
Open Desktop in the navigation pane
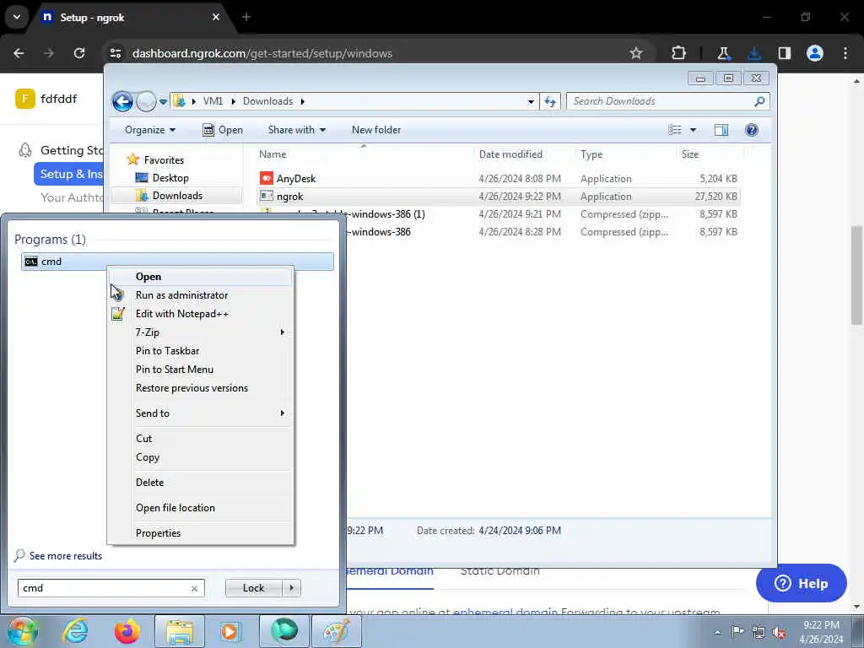pyautogui.click(x=170, y=178)
